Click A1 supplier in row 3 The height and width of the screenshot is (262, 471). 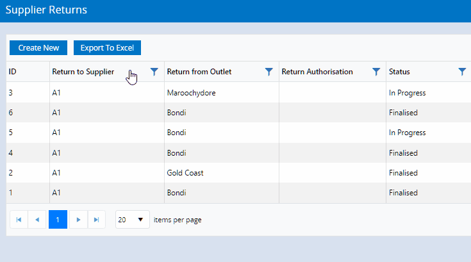tap(56, 93)
